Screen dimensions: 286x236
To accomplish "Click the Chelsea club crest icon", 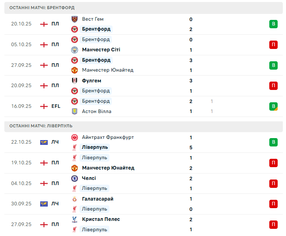I will click(74, 178).
